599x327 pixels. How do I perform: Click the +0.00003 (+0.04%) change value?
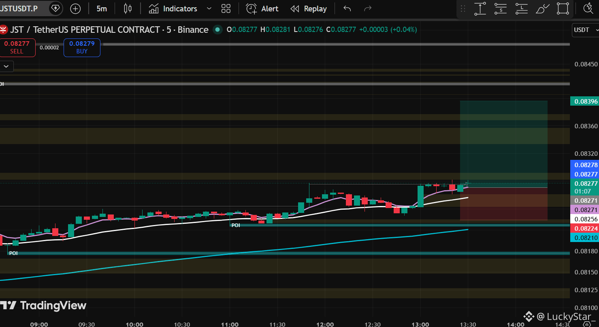(x=387, y=30)
